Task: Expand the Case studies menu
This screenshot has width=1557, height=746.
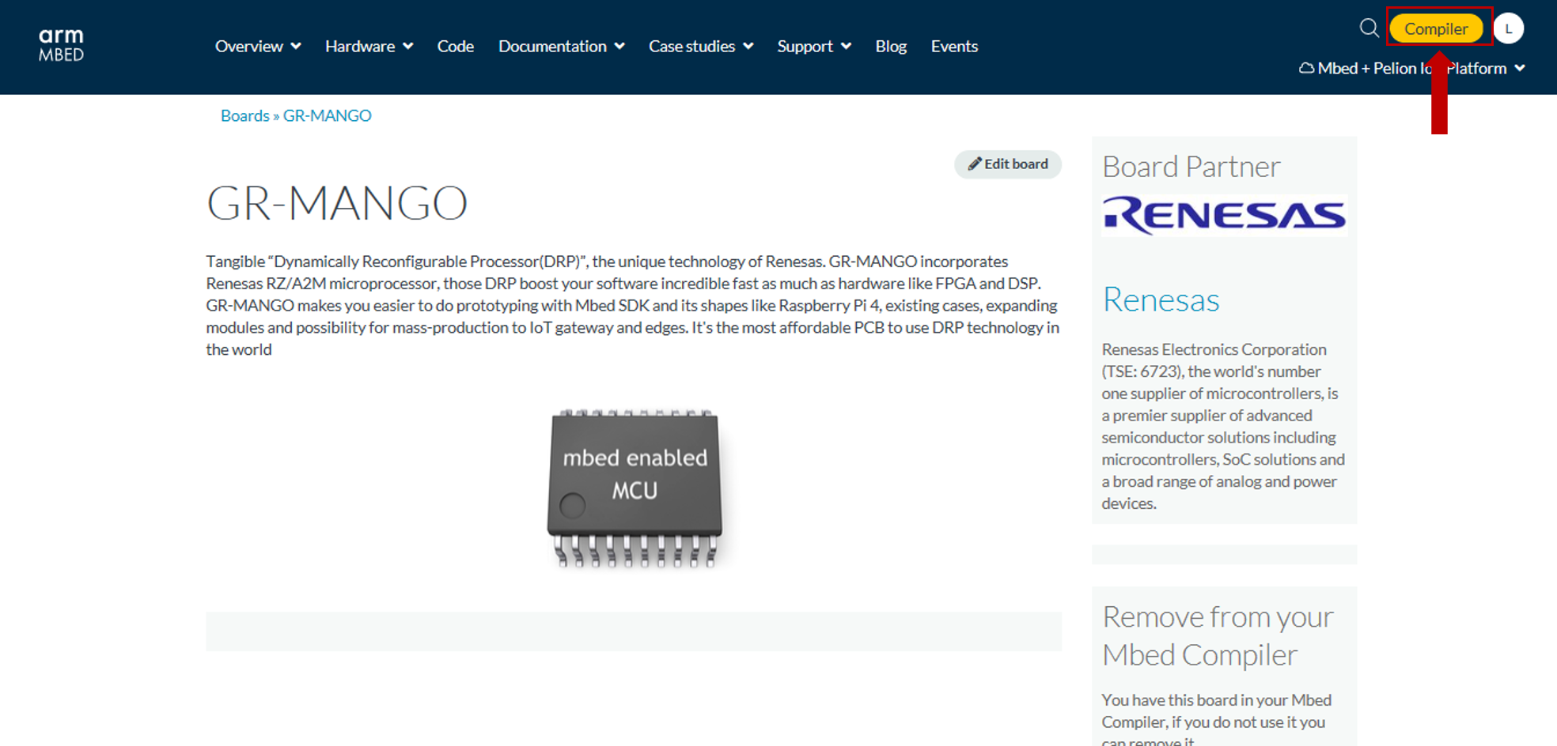Action: [x=700, y=47]
